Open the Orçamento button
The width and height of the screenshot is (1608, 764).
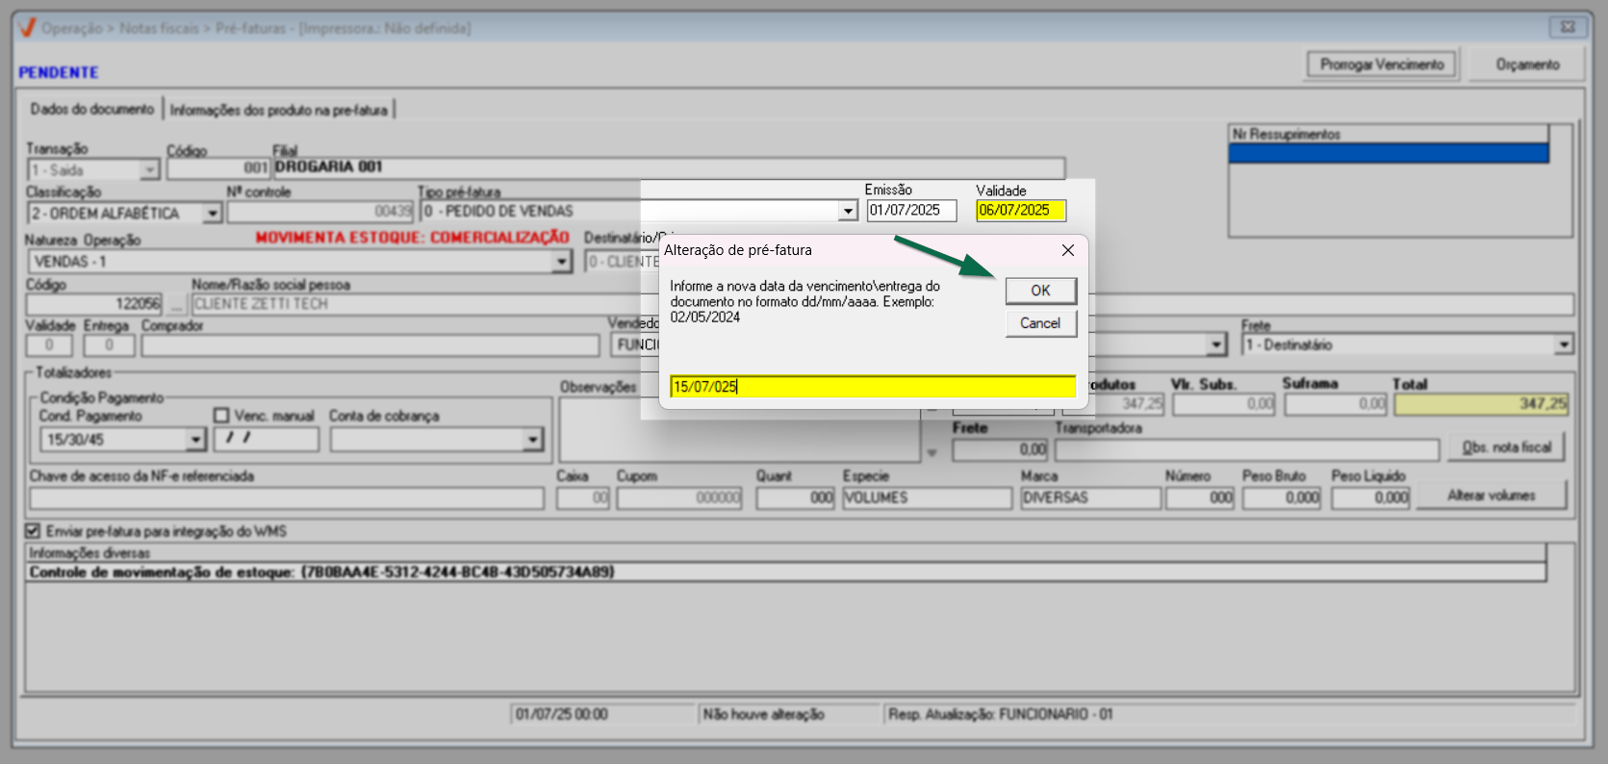[x=1527, y=64]
